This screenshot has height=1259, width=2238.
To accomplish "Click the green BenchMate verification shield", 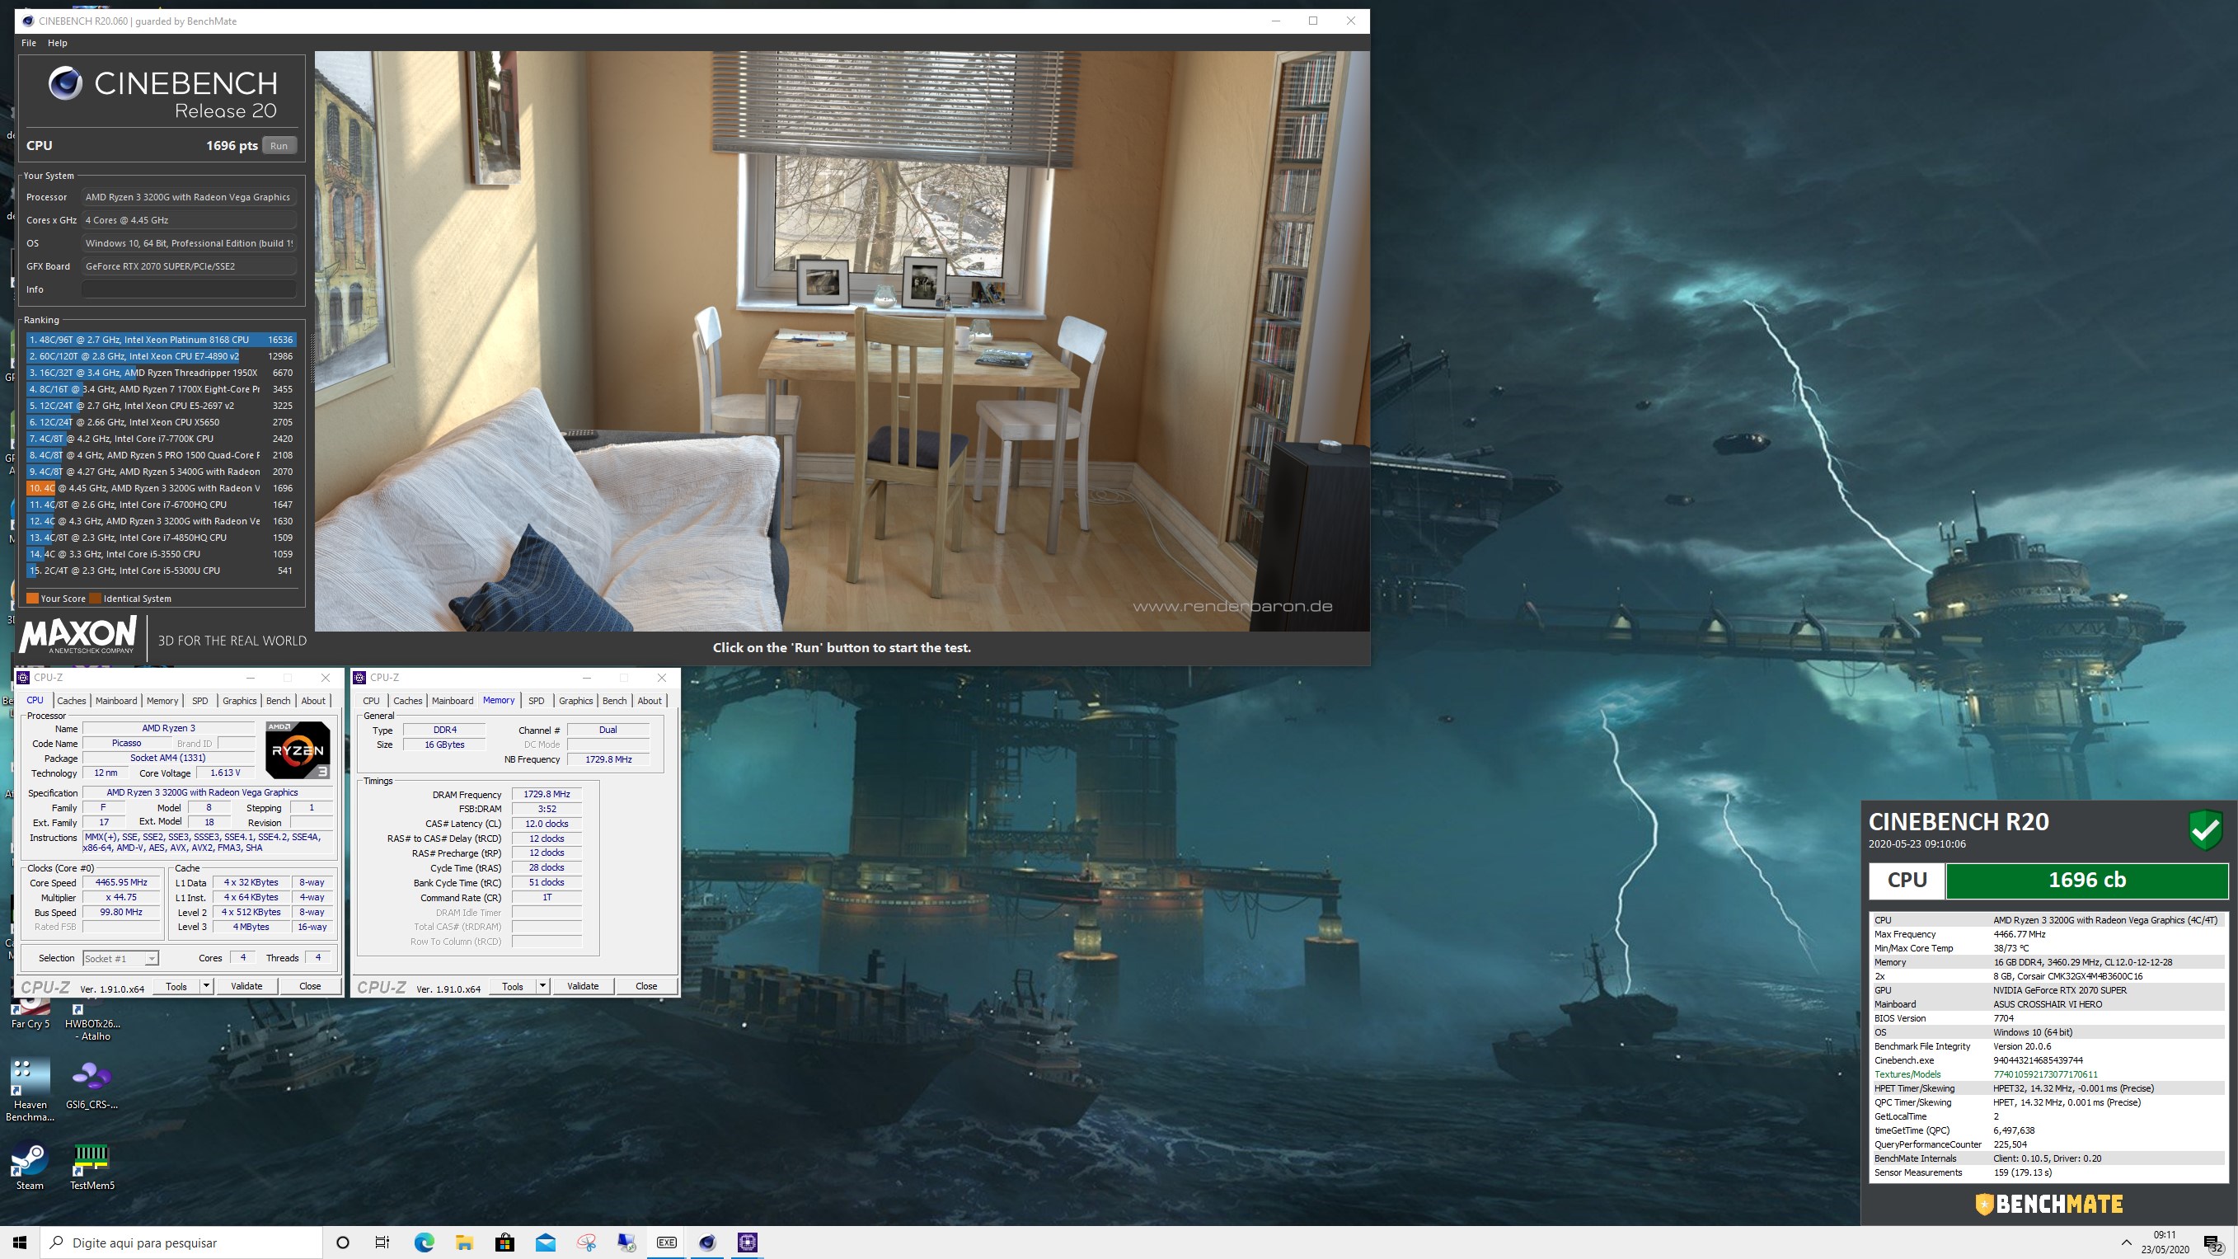I will [x=2205, y=829].
